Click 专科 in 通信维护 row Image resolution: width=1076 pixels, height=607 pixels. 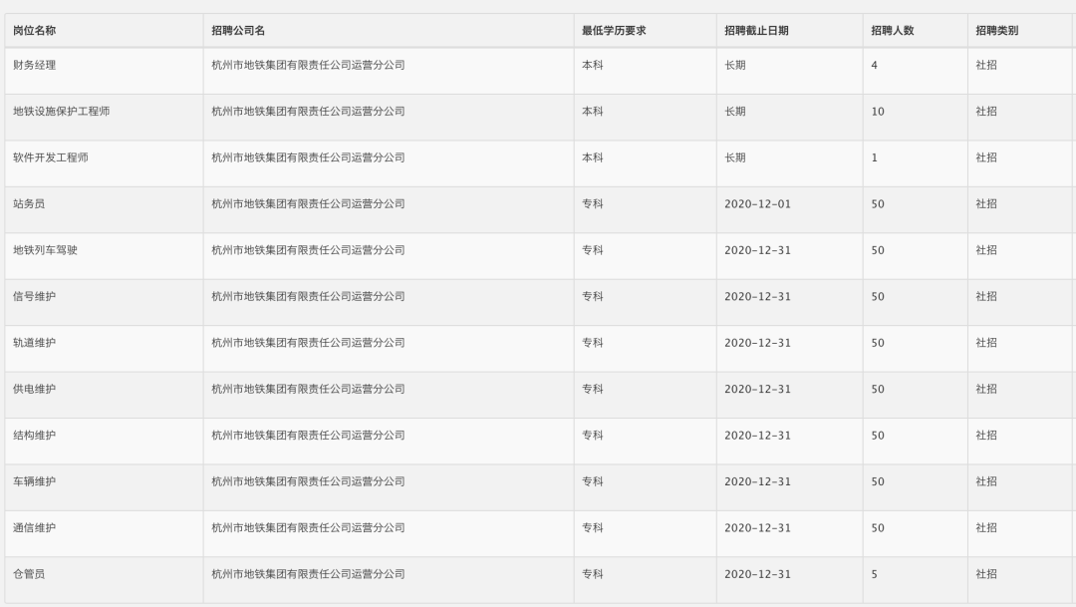click(x=592, y=528)
